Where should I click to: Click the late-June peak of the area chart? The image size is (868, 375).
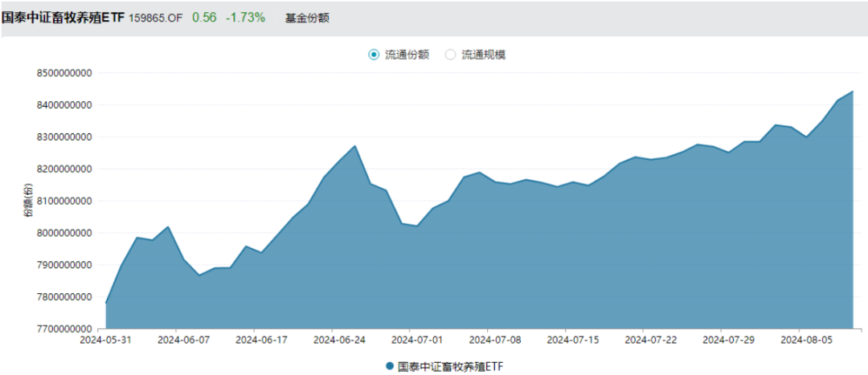click(355, 146)
